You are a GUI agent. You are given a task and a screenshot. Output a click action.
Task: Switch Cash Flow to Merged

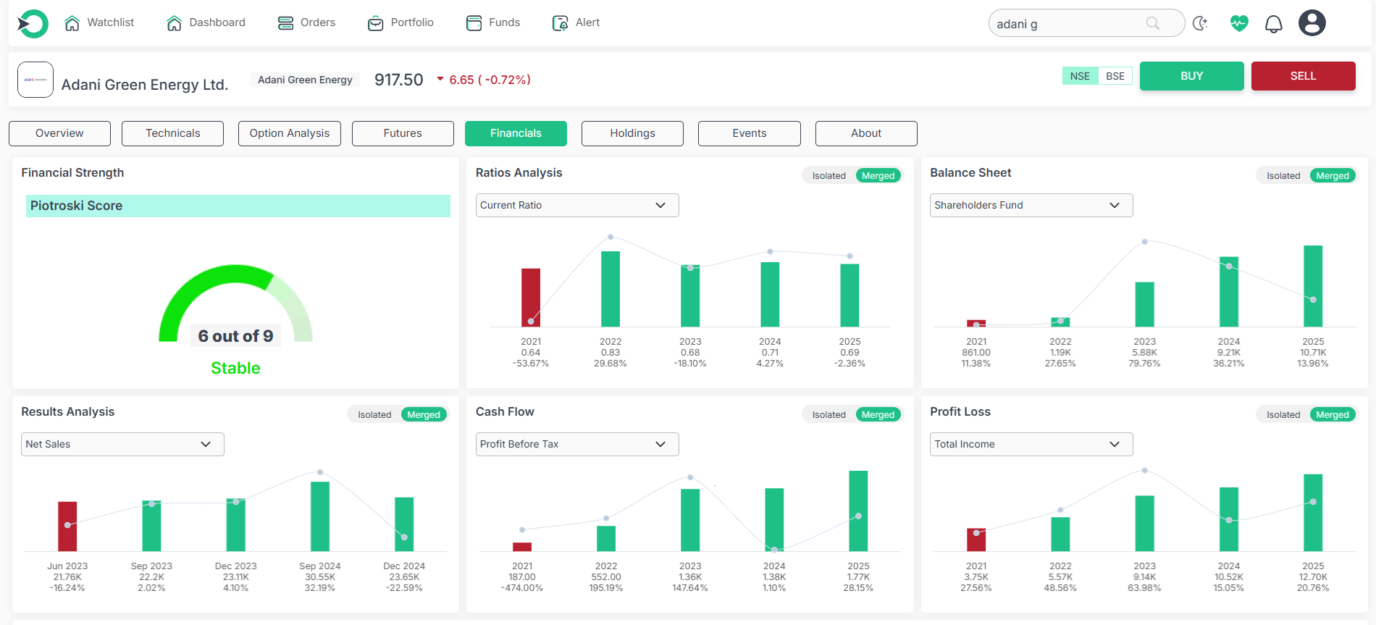[878, 415]
